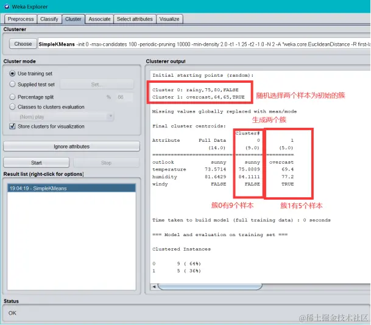Click the horizontal scrollbar left arrow

click(x=154, y=287)
